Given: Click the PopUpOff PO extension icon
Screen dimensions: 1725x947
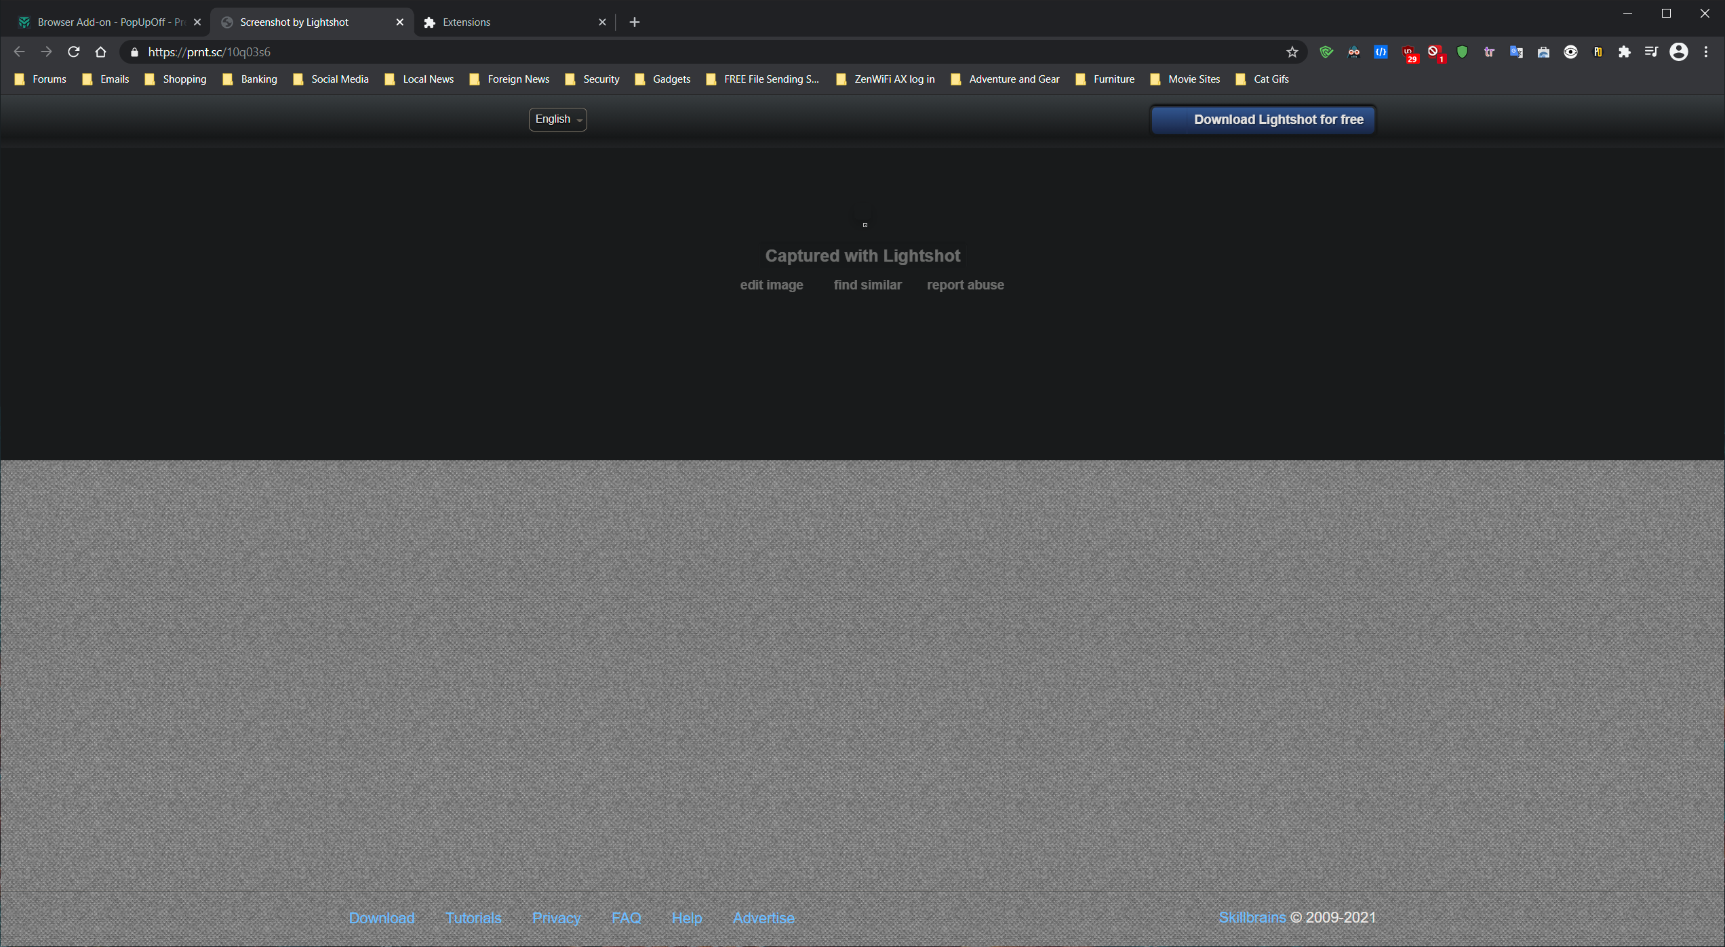Looking at the screenshot, I should coord(1598,52).
